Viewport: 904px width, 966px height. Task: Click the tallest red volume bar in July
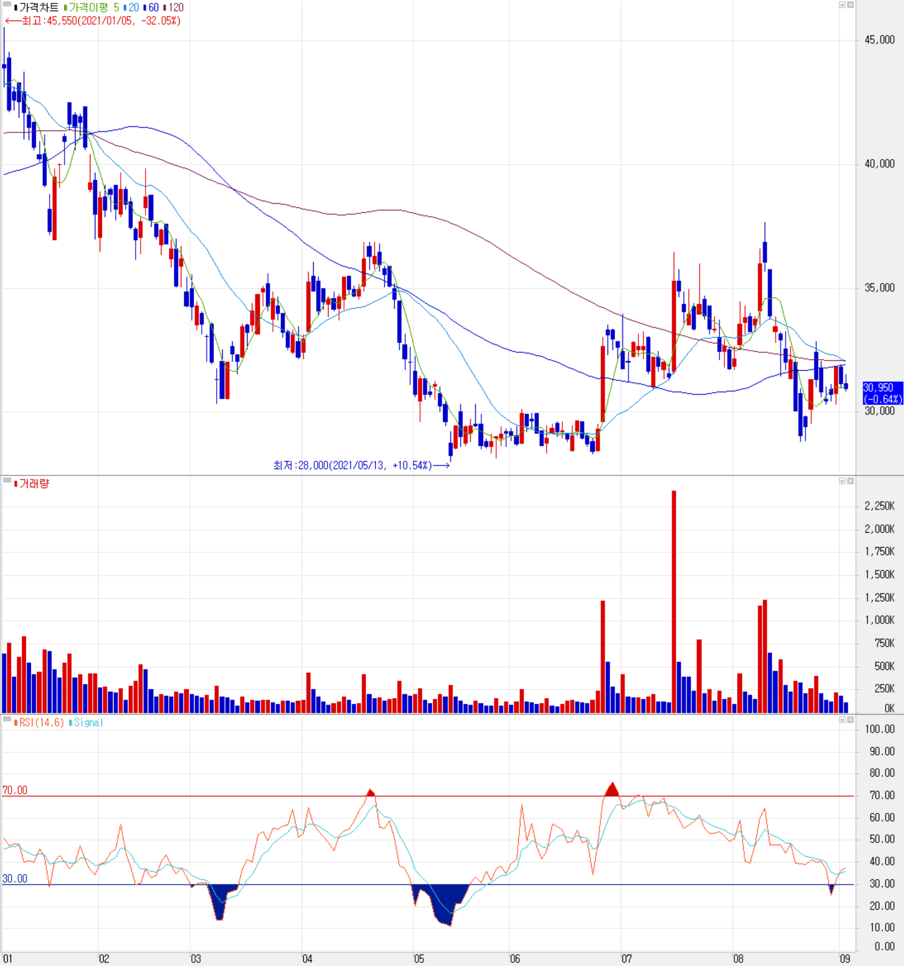click(674, 601)
